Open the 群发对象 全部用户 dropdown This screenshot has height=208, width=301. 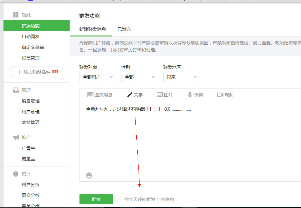point(98,77)
